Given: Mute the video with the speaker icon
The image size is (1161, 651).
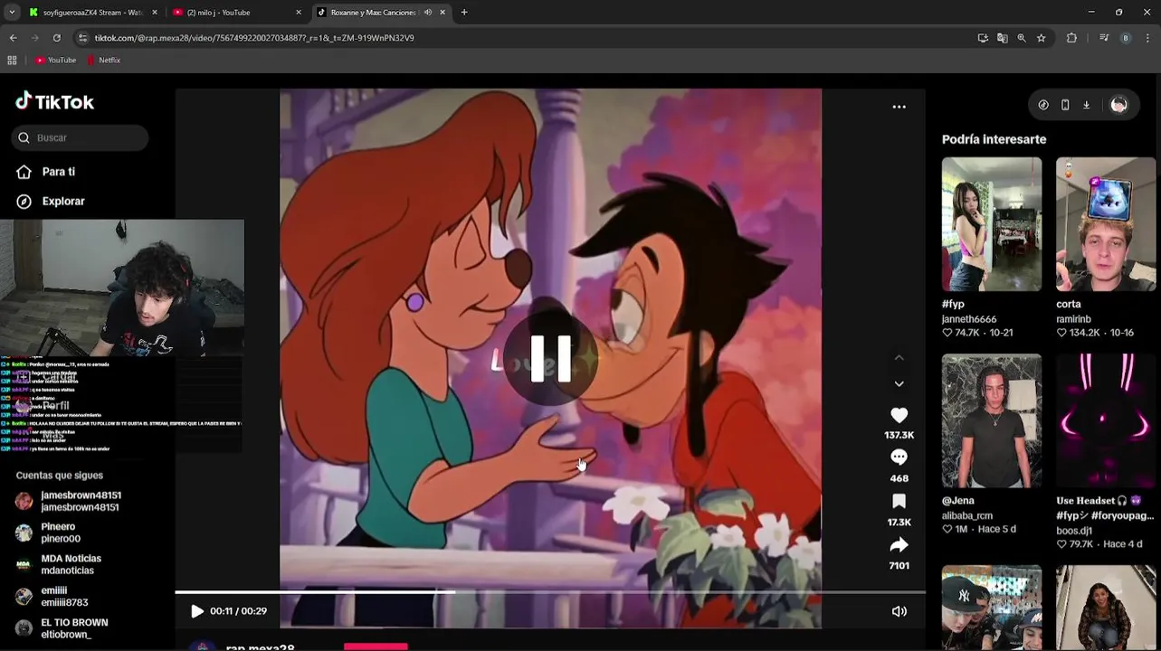Looking at the screenshot, I should [899, 611].
